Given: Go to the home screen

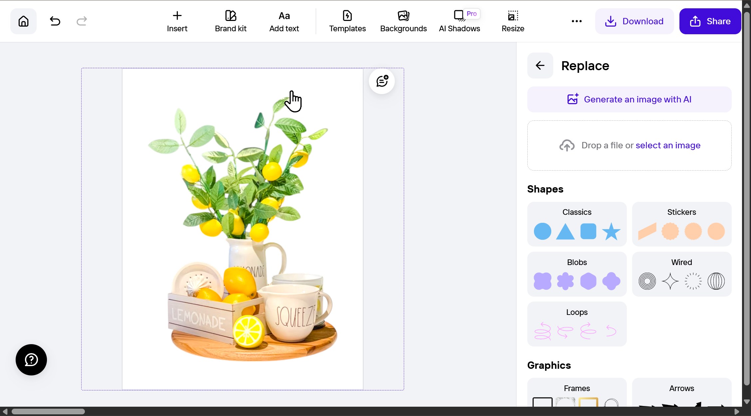Looking at the screenshot, I should (x=23, y=21).
